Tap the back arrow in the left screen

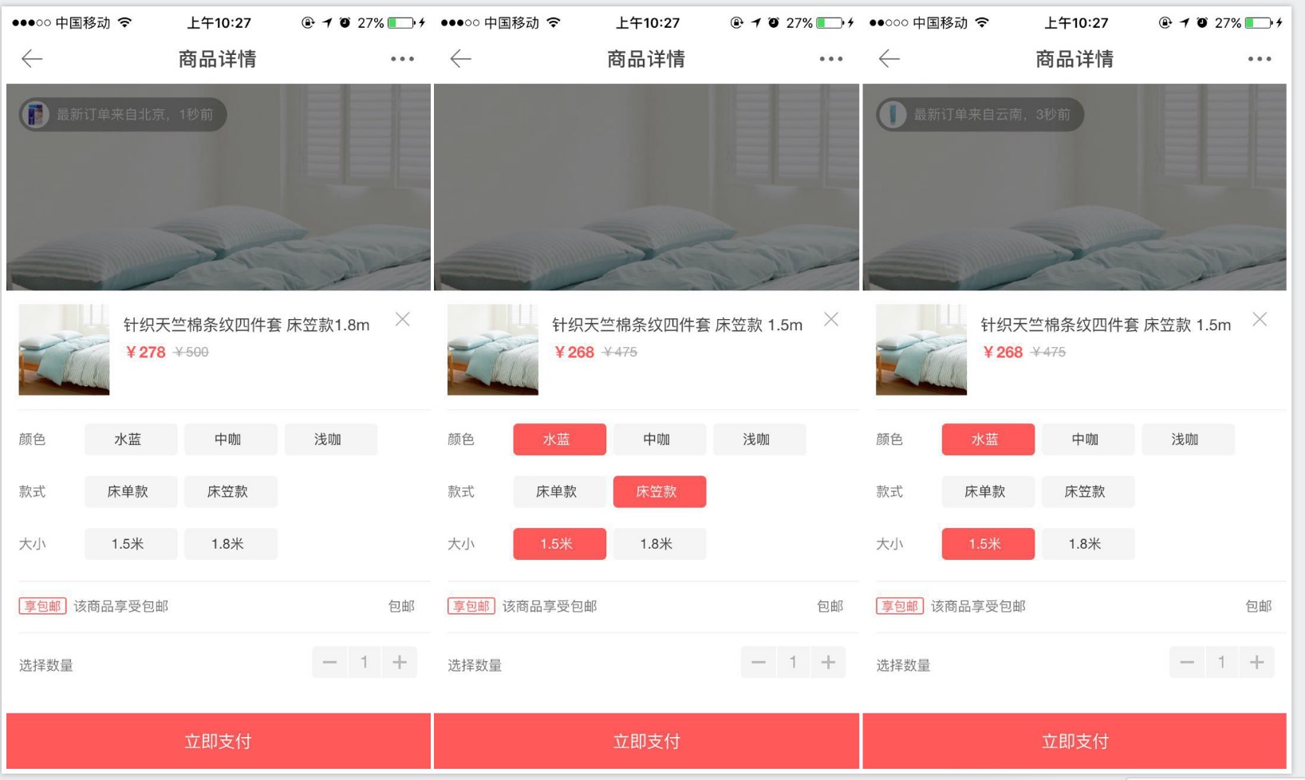click(x=32, y=58)
